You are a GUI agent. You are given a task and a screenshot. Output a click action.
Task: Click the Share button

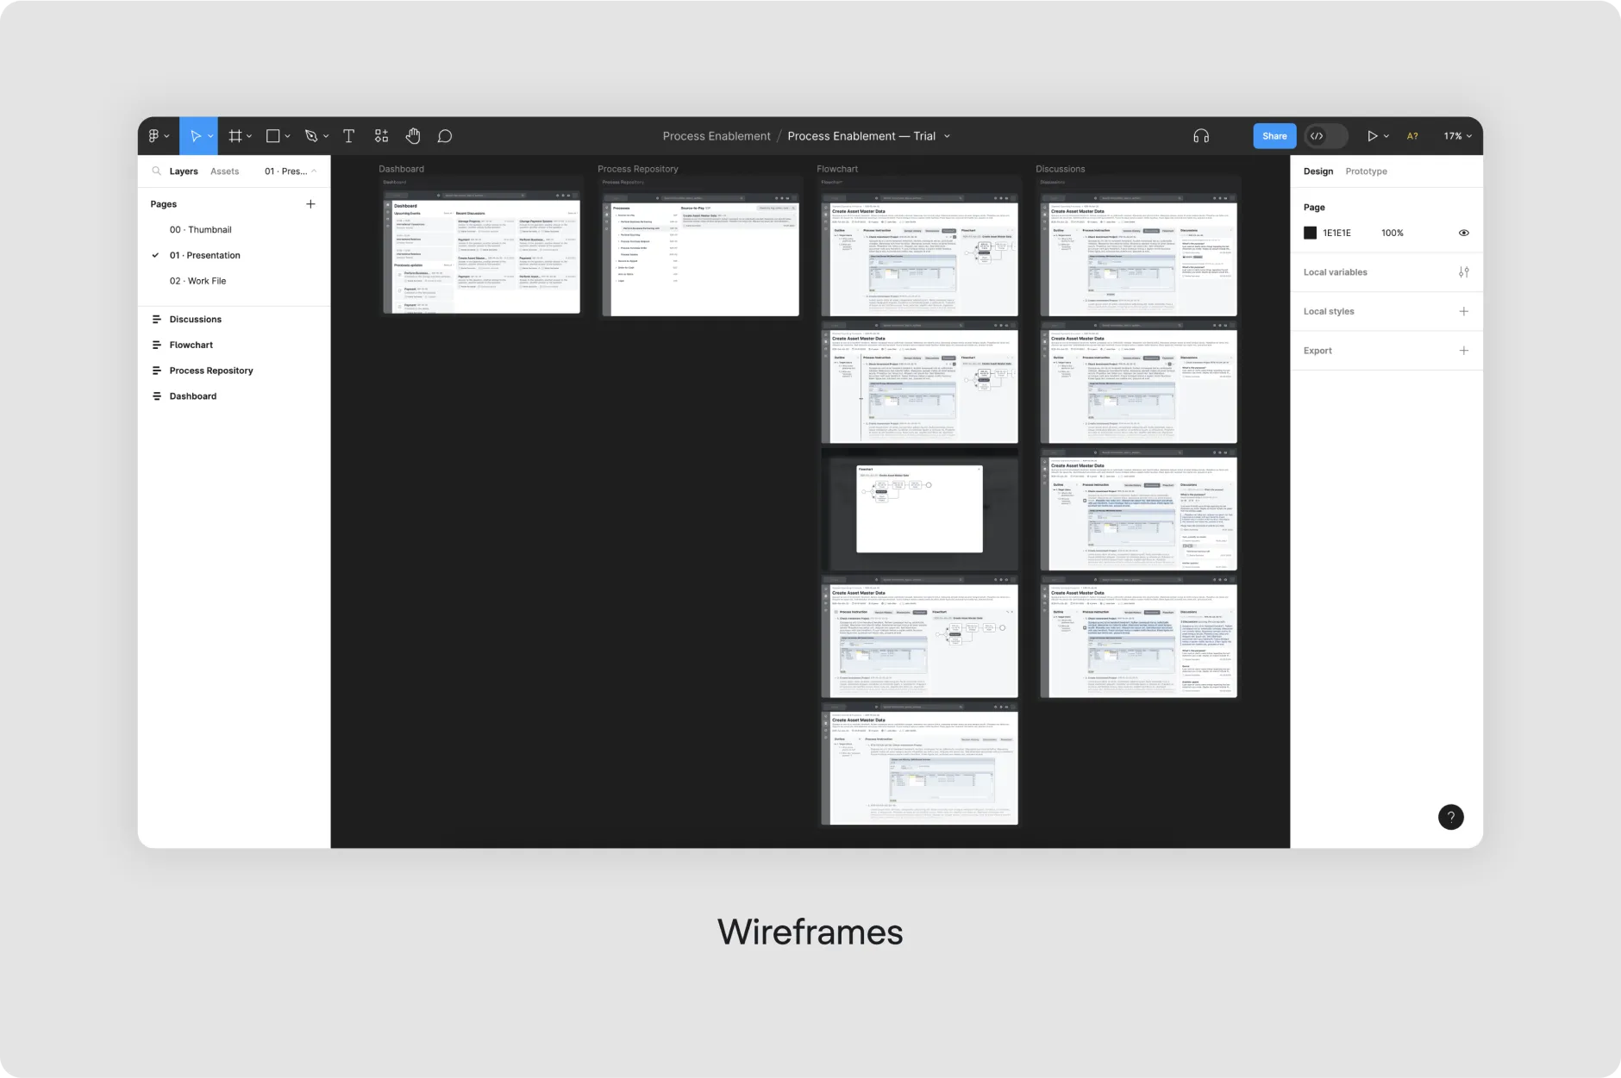point(1274,135)
